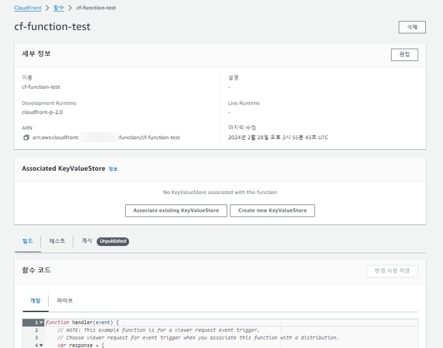Open the 게시 tab
Viewport: 443px width, 348px height.
[87, 241]
